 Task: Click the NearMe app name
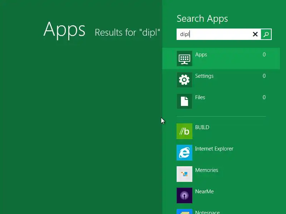pos(204,192)
